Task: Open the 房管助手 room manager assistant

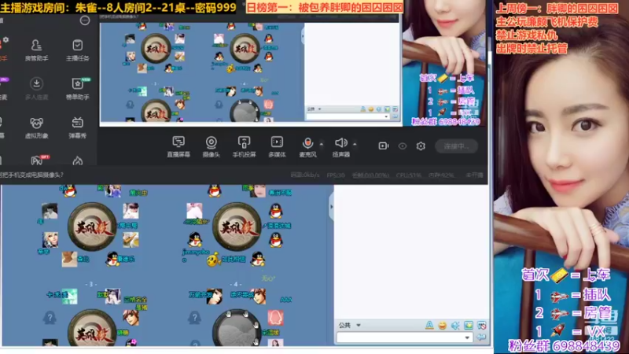Action: pyautogui.click(x=36, y=50)
